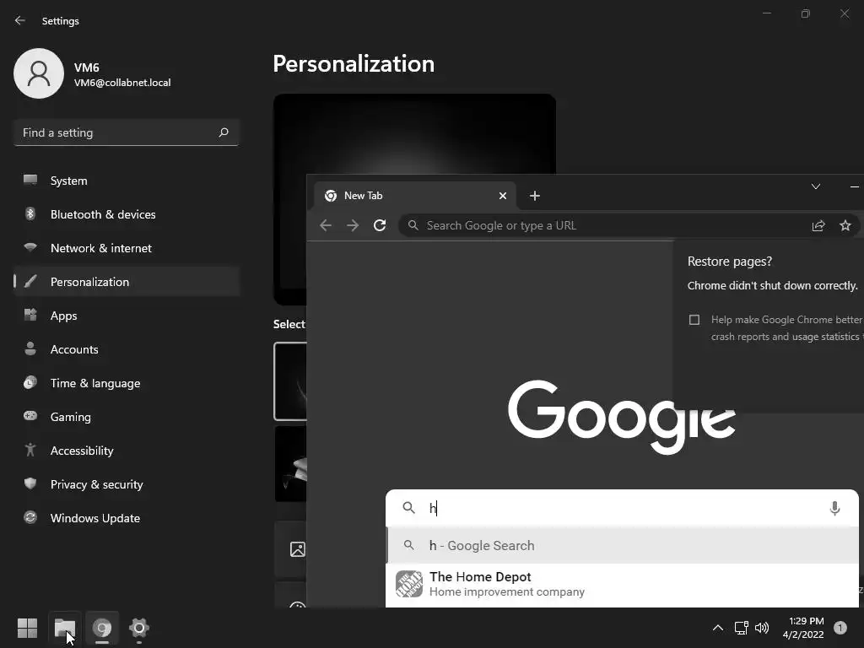Click the System monitor icon
864x648 pixels.
tap(30, 181)
